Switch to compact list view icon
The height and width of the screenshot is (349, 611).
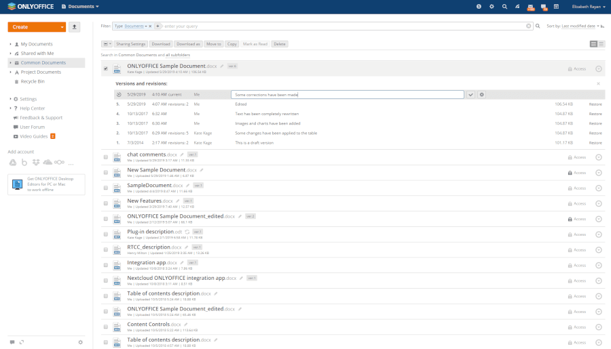(603, 44)
